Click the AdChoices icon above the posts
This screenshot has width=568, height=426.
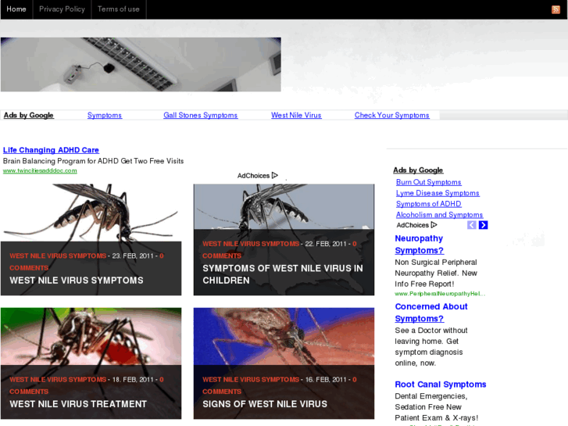tap(274, 176)
